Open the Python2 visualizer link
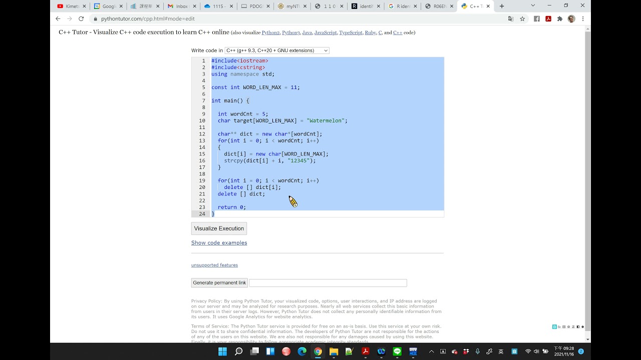The width and height of the screenshot is (641, 360). 270,32
